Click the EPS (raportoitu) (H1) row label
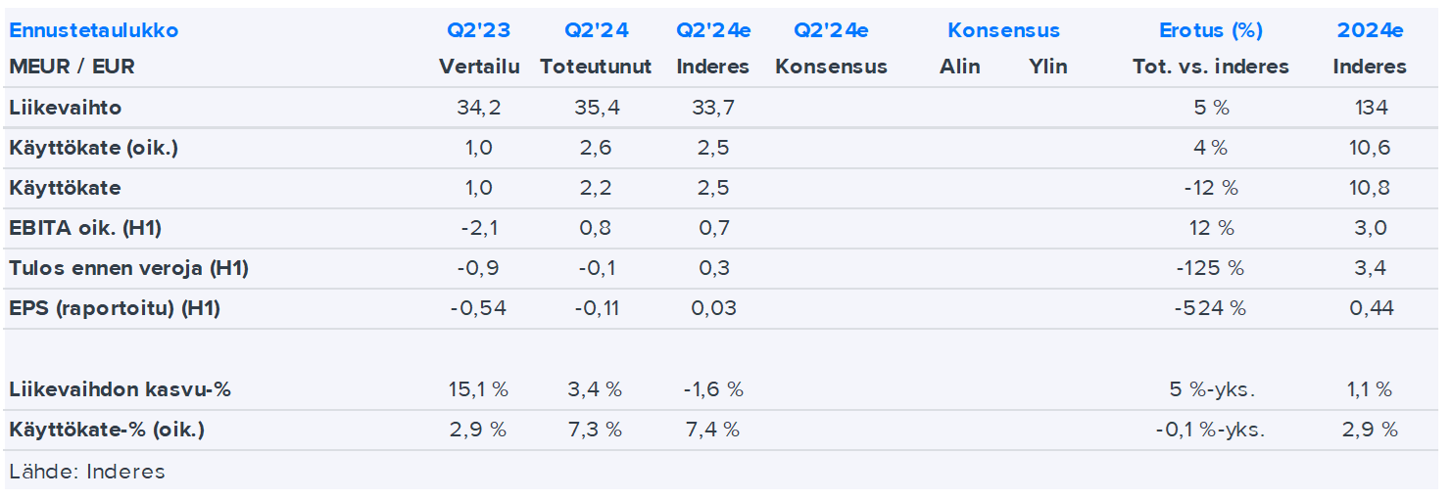Screen dimensions: 1451x499 [115, 309]
